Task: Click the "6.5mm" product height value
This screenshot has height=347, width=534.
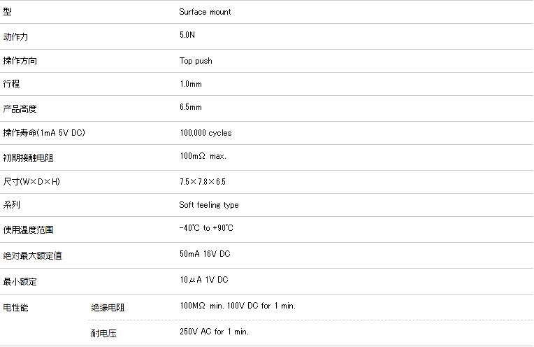Action: click(191, 107)
